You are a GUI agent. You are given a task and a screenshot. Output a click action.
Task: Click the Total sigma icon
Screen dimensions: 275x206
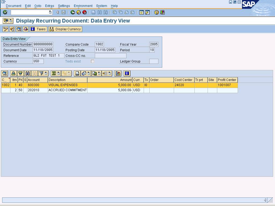click(54, 73)
